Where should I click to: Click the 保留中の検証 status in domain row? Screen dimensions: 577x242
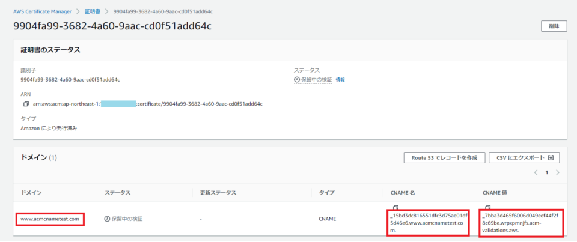[x=123, y=219]
